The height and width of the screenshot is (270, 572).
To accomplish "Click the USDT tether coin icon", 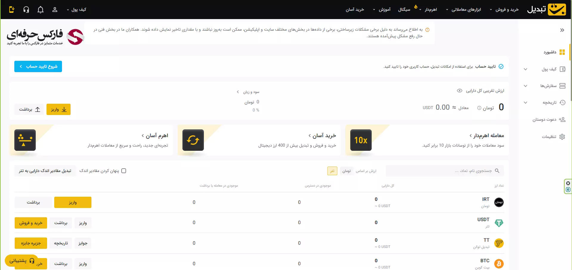I will pyautogui.click(x=499, y=223).
